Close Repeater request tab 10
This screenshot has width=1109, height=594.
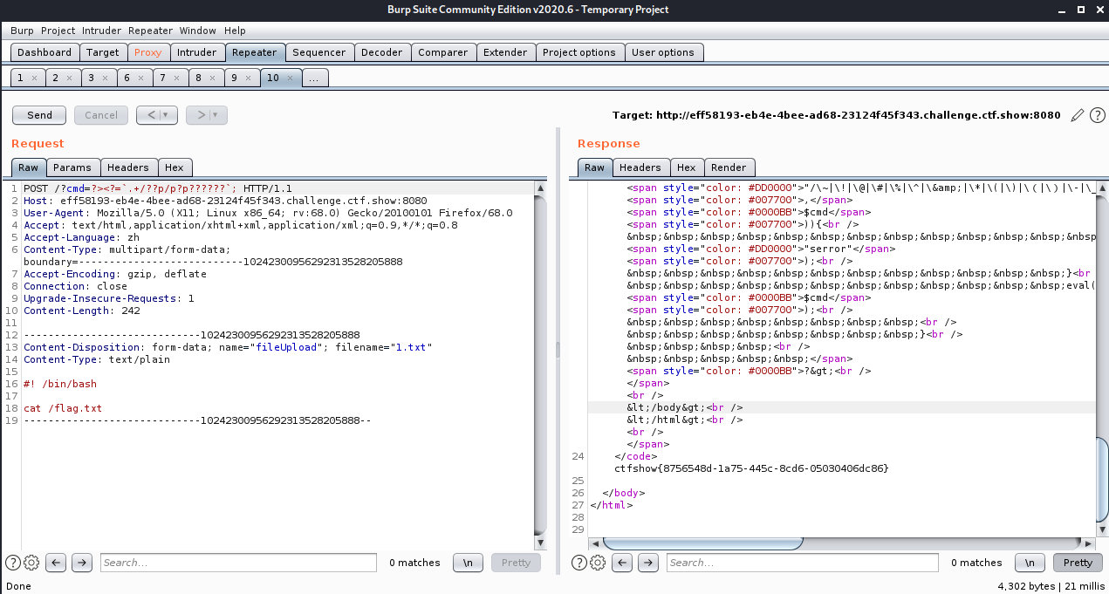(290, 78)
